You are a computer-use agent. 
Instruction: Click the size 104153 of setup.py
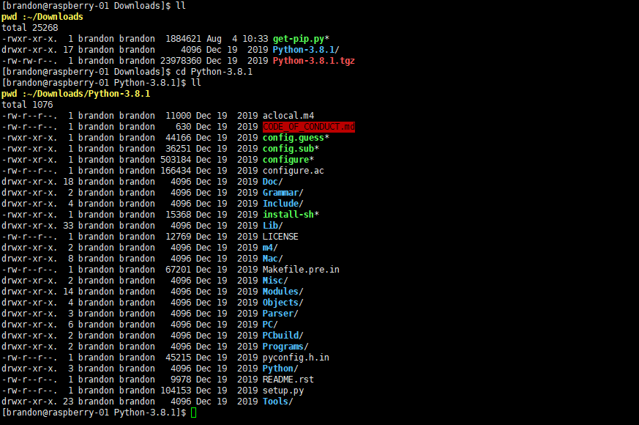pyautogui.click(x=176, y=391)
